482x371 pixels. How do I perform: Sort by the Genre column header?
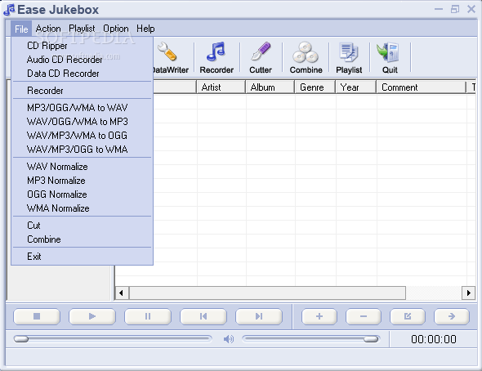(315, 87)
